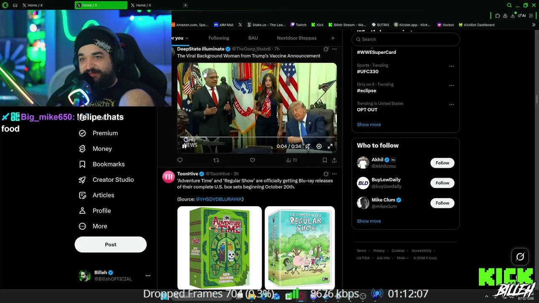Screen dimensions: 539x303
Task: Open Stake.us bookmark
Action: 267,25
